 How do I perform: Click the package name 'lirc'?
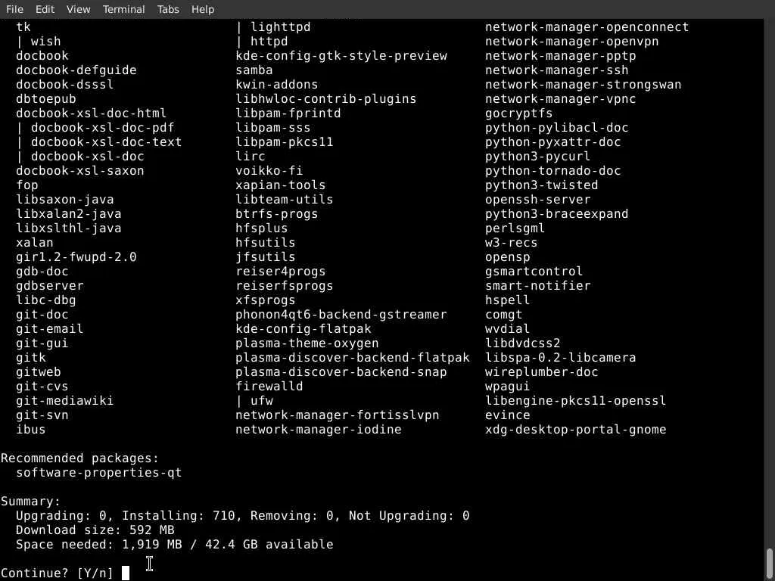point(251,157)
